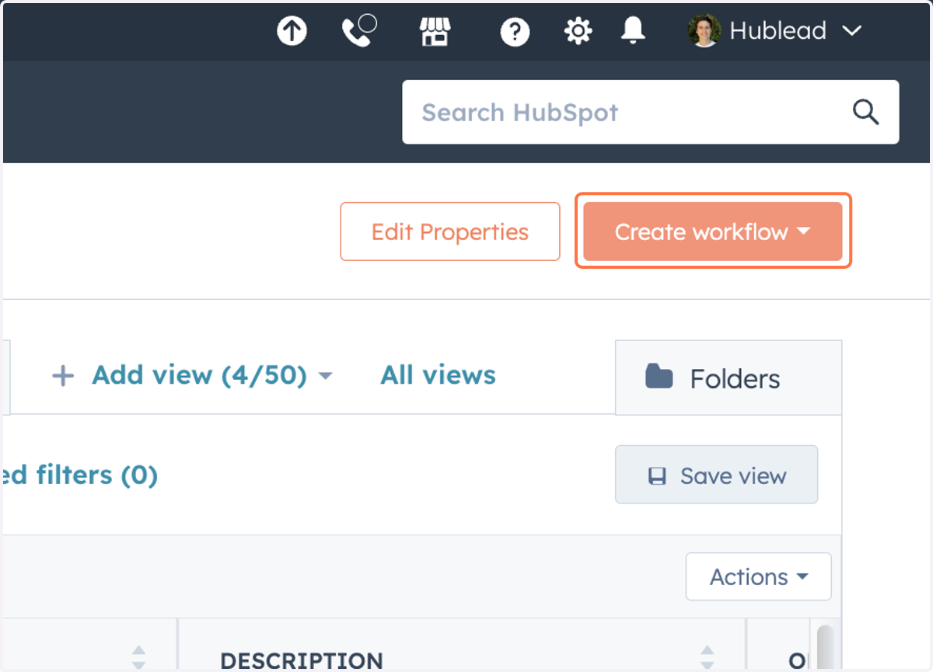
Task: Click the Hublead account name
Action: [x=777, y=31]
